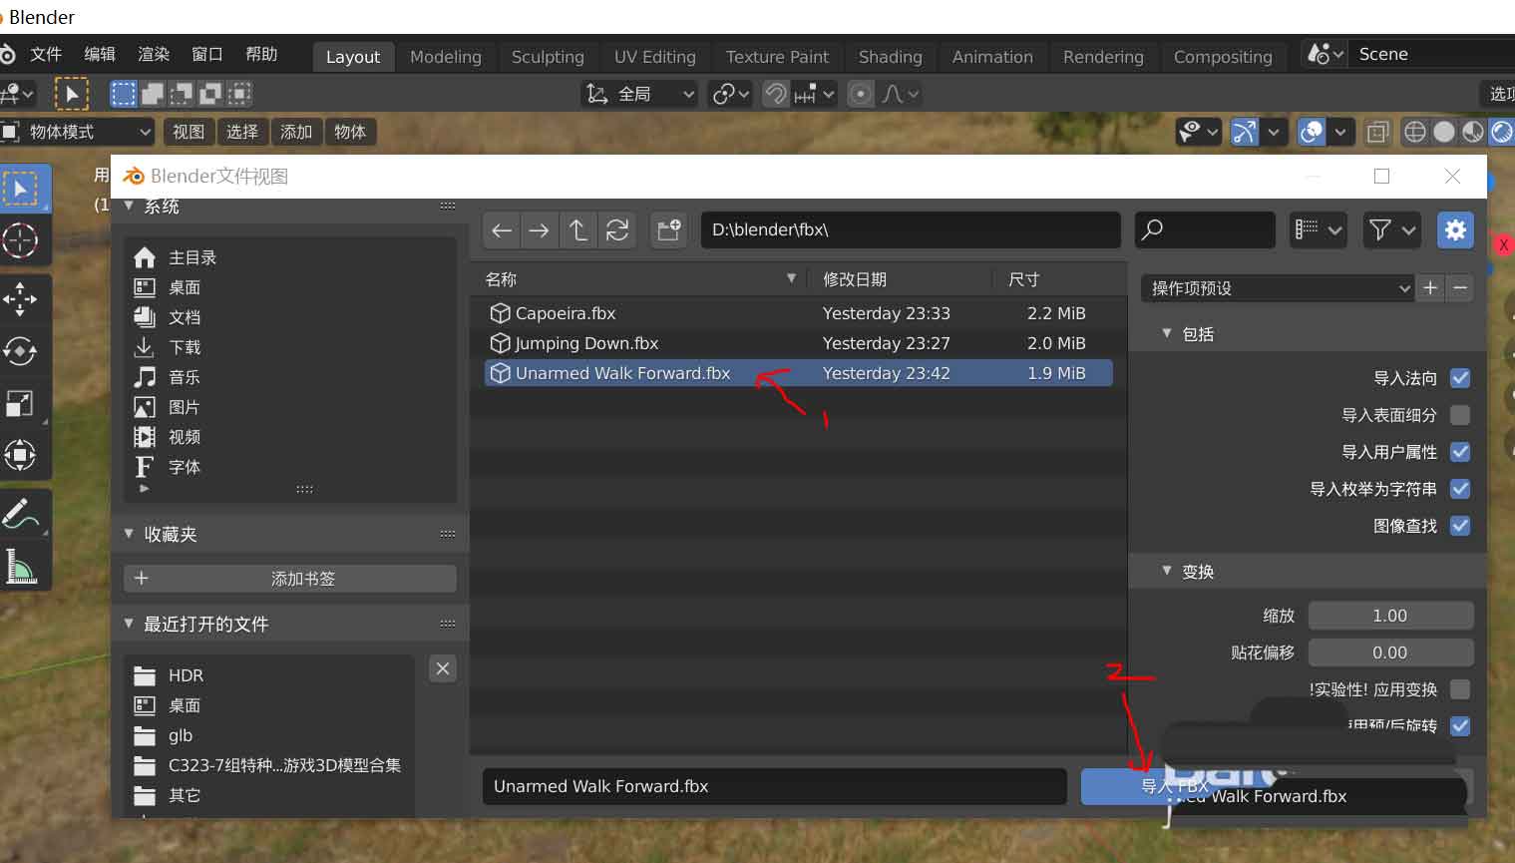Collapse the 最近打开的文件 panel
Image resolution: width=1515 pixels, height=863 pixels.
pyautogui.click(x=129, y=624)
